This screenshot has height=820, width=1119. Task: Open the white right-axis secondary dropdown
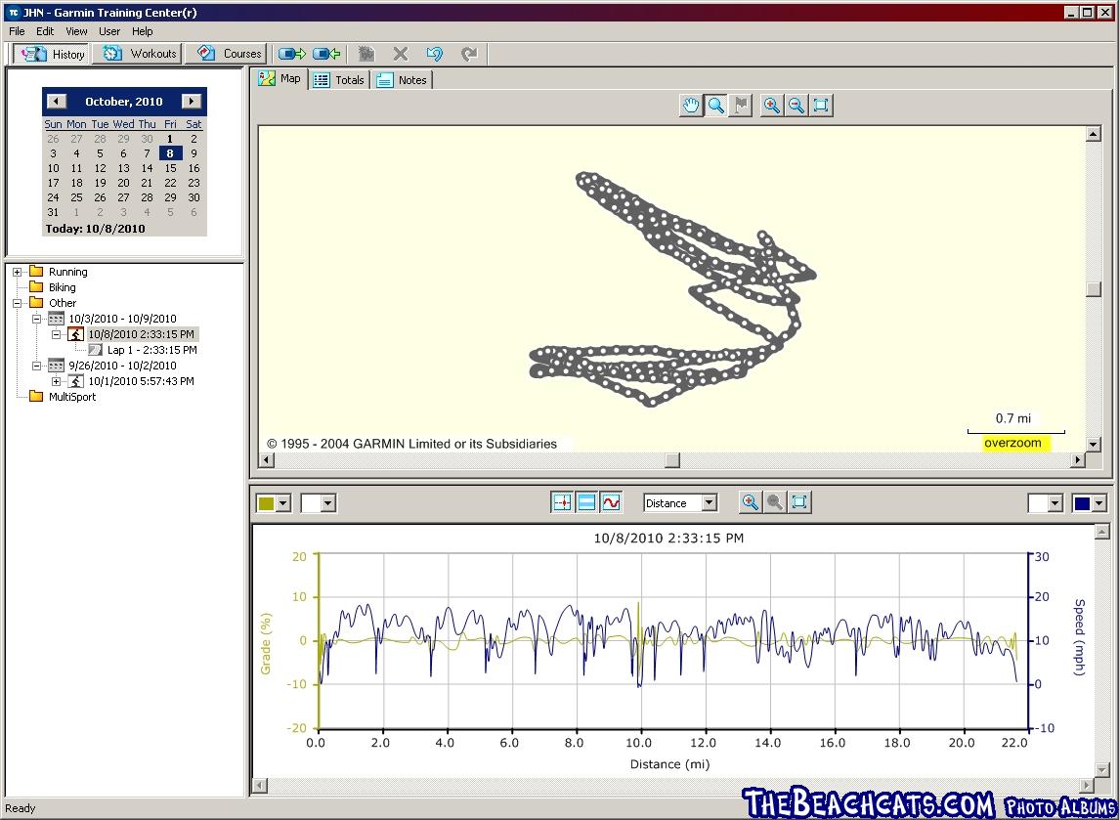pyautogui.click(x=1054, y=503)
